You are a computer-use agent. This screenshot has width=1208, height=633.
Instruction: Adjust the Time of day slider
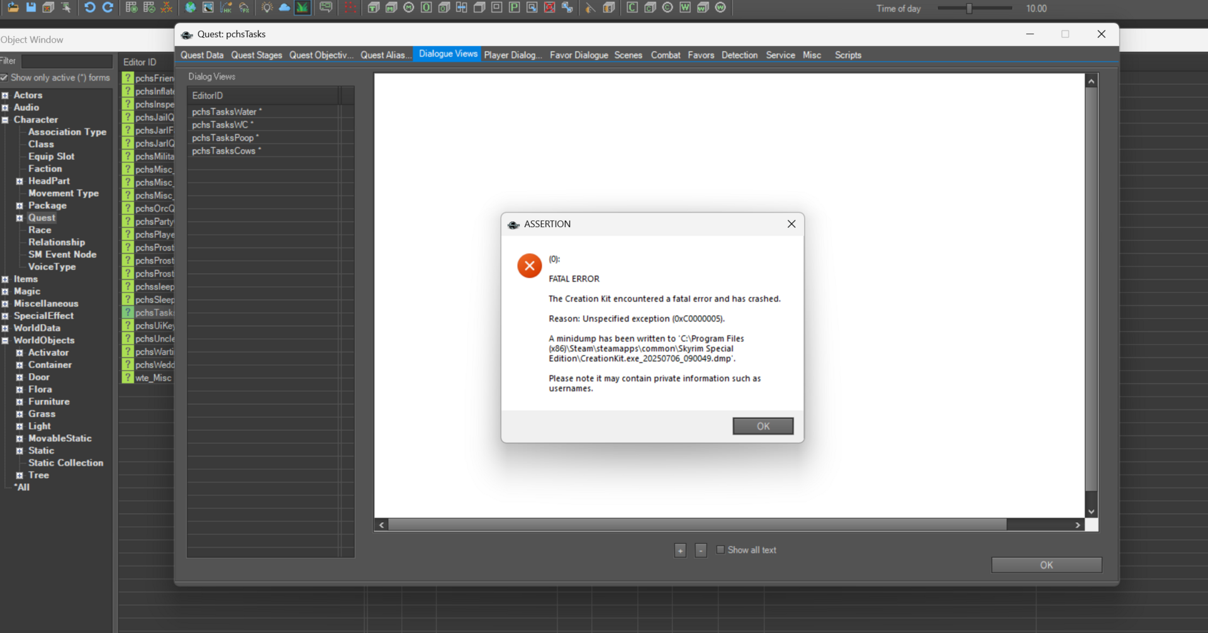point(970,8)
